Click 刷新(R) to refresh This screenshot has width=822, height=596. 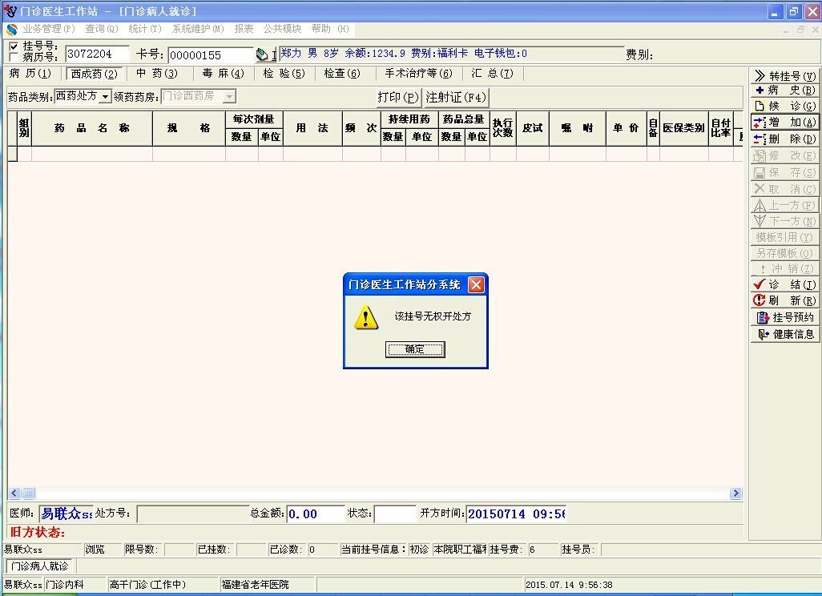point(785,301)
